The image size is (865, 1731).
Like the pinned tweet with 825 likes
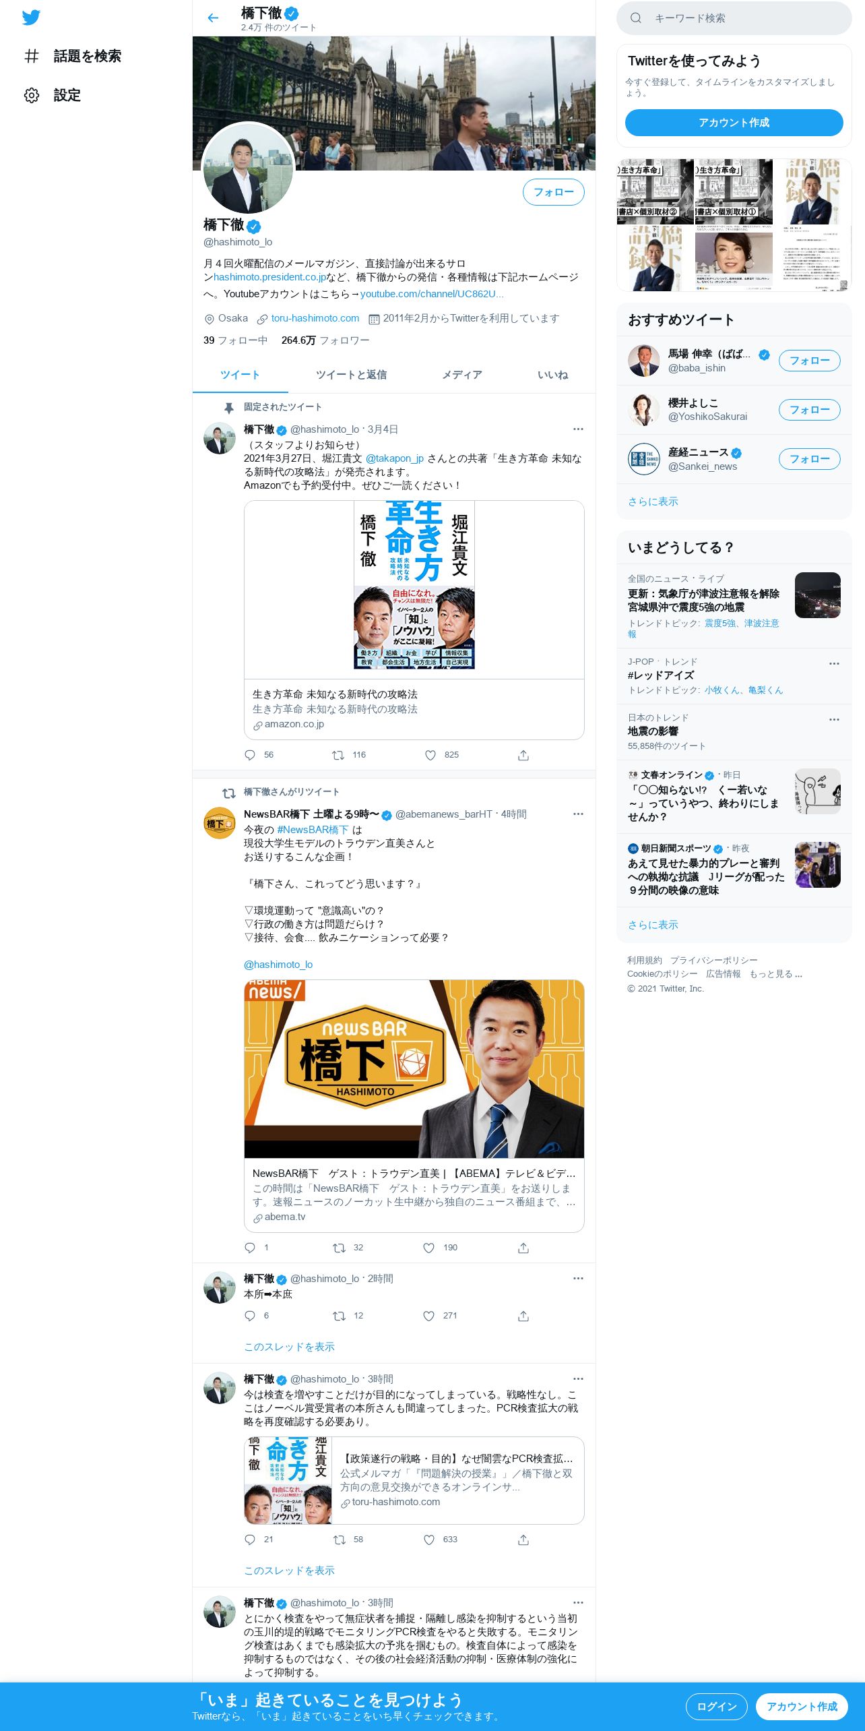pyautogui.click(x=430, y=755)
